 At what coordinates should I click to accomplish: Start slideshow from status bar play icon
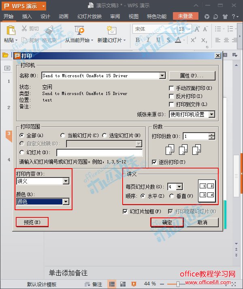coord(134,284)
